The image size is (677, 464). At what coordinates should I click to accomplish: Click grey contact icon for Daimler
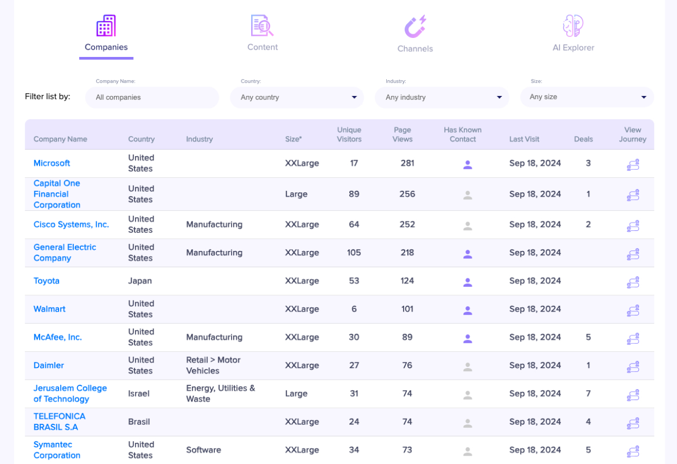coord(468,366)
